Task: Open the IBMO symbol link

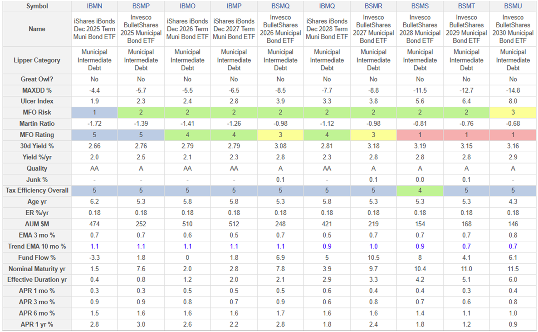Action: [x=187, y=6]
